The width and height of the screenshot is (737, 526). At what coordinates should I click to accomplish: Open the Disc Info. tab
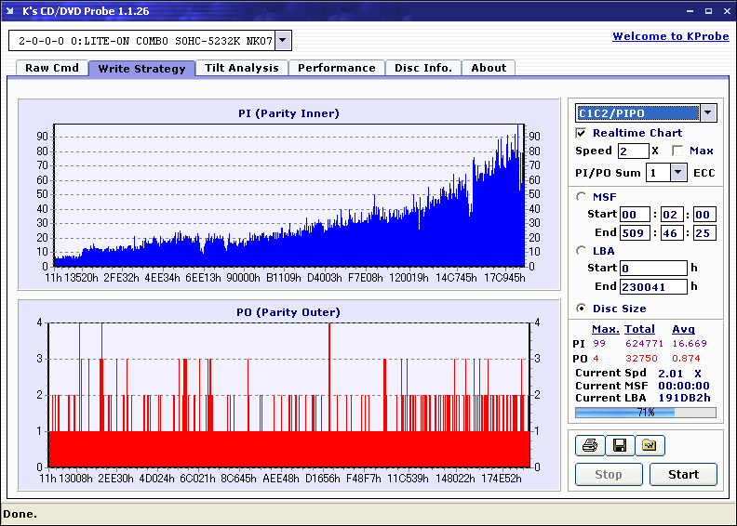pos(423,68)
